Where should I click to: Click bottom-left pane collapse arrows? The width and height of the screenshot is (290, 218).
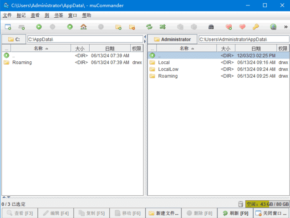6,198
